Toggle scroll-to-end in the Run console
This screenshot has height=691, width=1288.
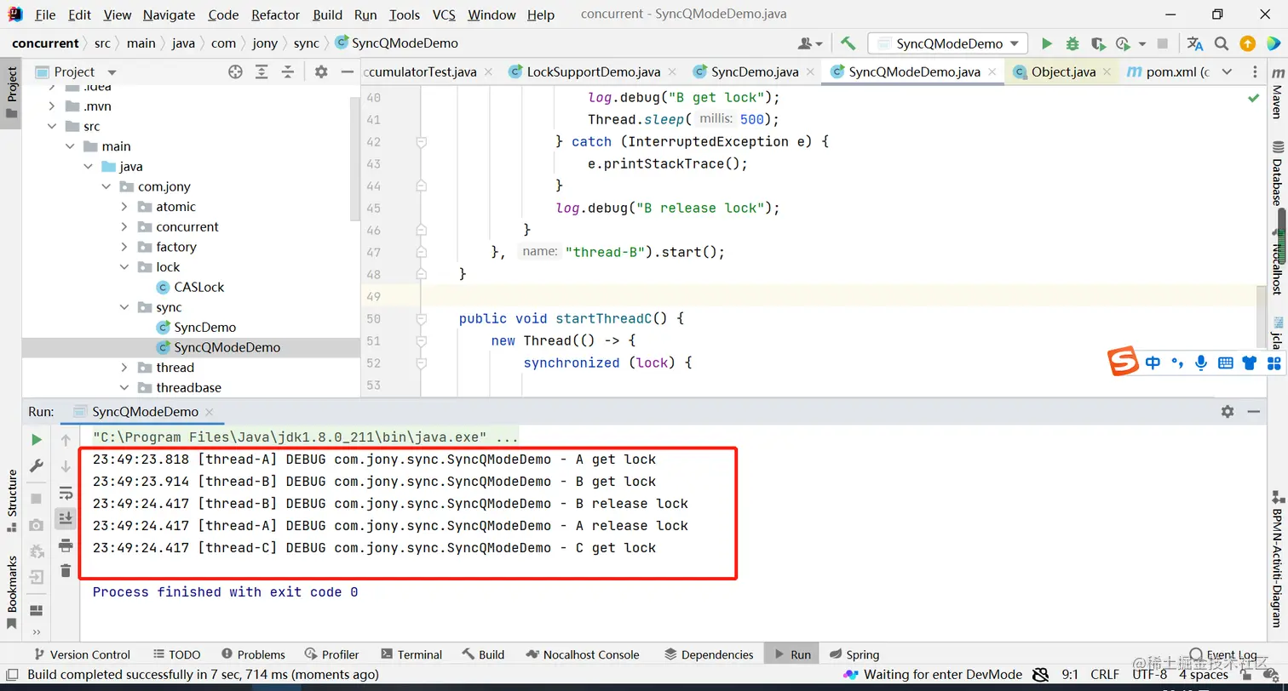[x=66, y=517]
